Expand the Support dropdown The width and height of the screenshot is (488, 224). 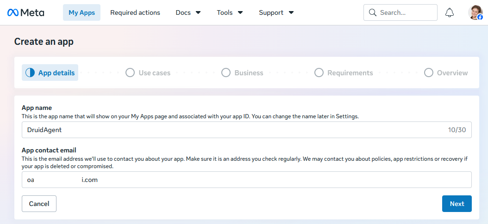[x=276, y=12]
